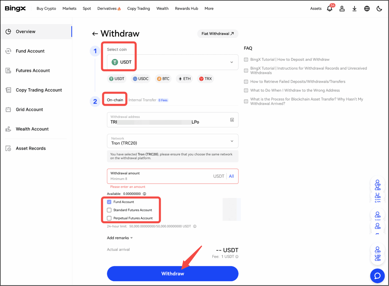Click the blue Withdraw button
The width and height of the screenshot is (389, 286).
click(x=172, y=274)
